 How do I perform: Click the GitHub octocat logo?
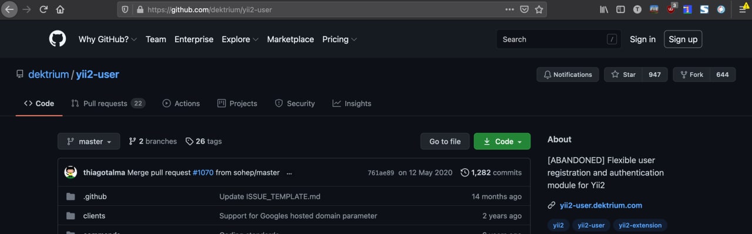58,39
